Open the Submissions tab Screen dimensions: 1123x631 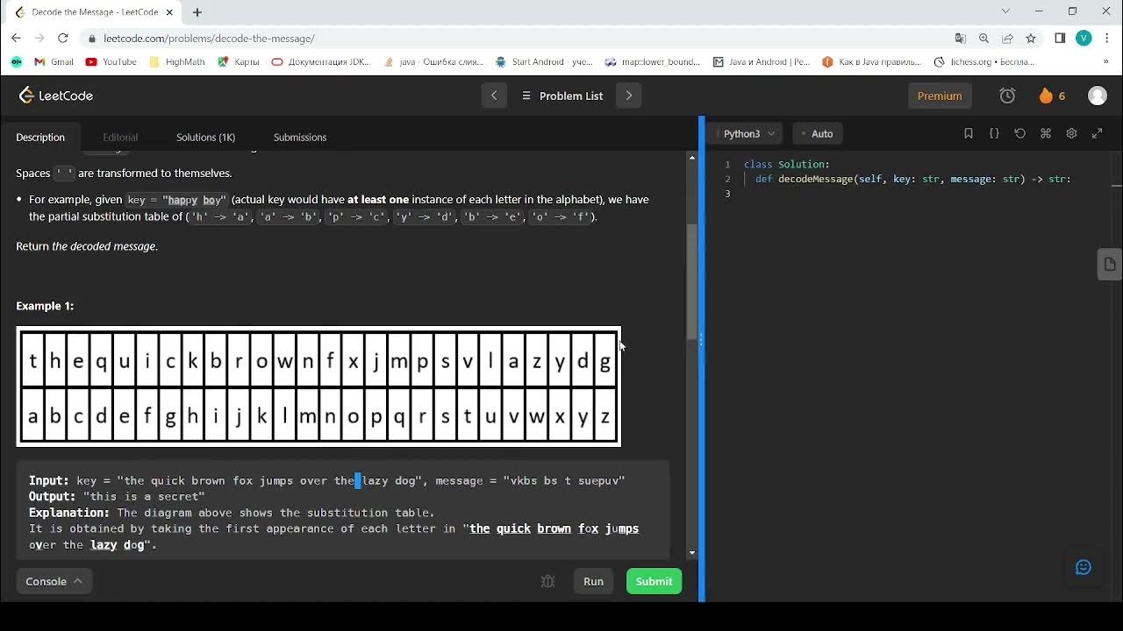(300, 137)
